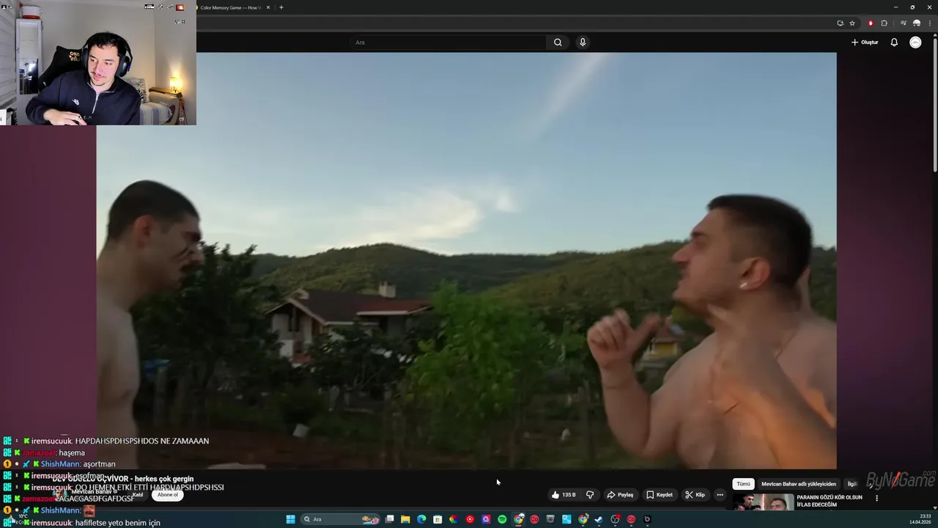Open YouTube notifications bell
Image resolution: width=938 pixels, height=528 pixels.
(x=894, y=43)
